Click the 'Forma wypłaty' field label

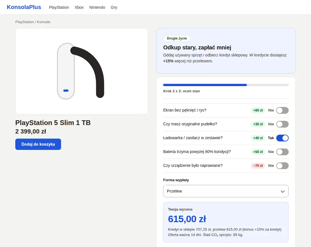176,180
